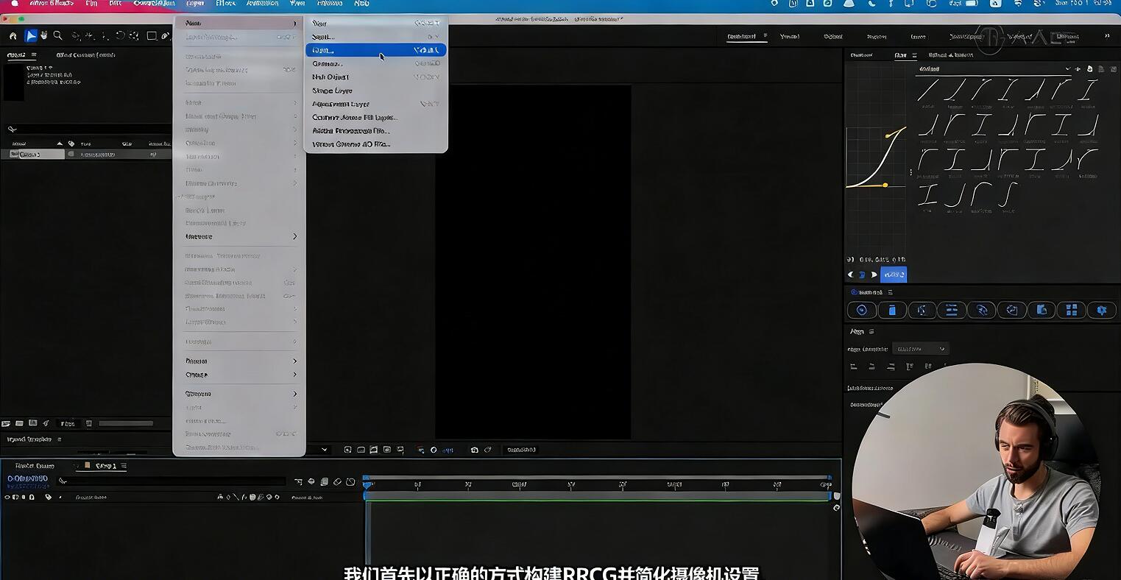
Task: Click the Home icon in the toolbar
Action: tap(13, 35)
